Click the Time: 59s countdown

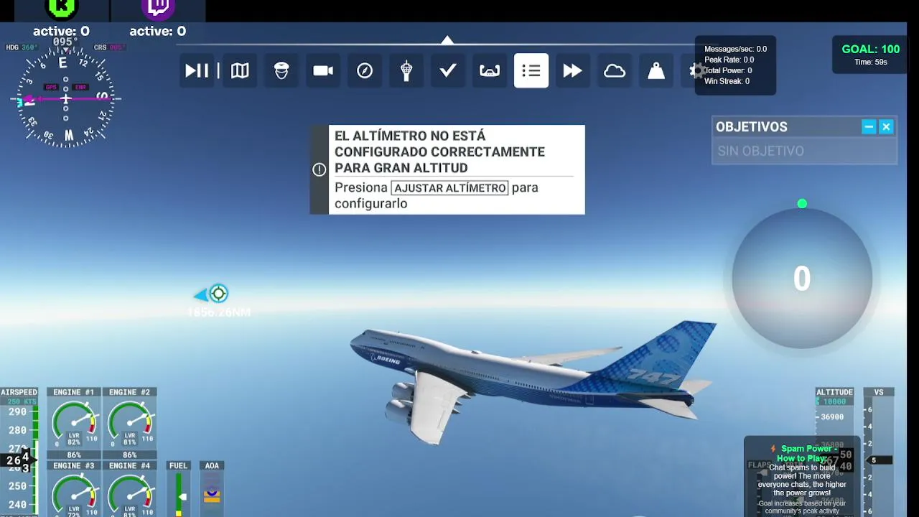(871, 62)
